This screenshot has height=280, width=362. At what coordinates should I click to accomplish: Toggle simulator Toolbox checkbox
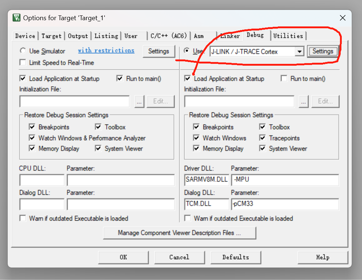tap(98, 127)
